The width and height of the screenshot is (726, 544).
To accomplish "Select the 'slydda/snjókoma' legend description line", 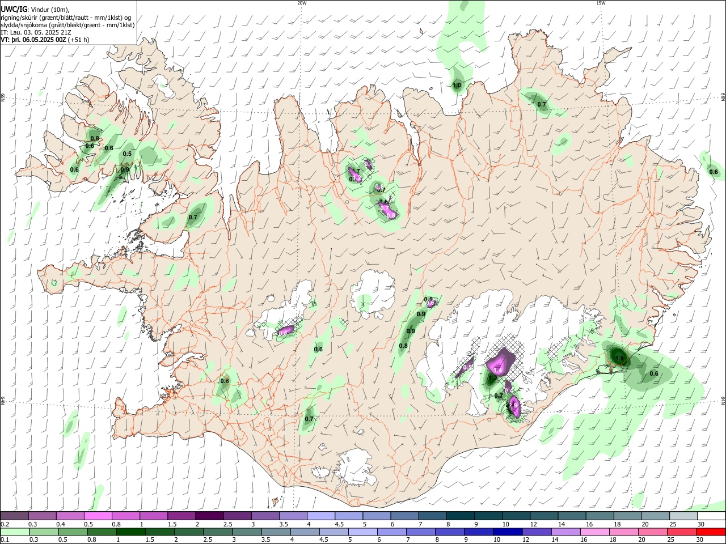I will tap(67, 25).
